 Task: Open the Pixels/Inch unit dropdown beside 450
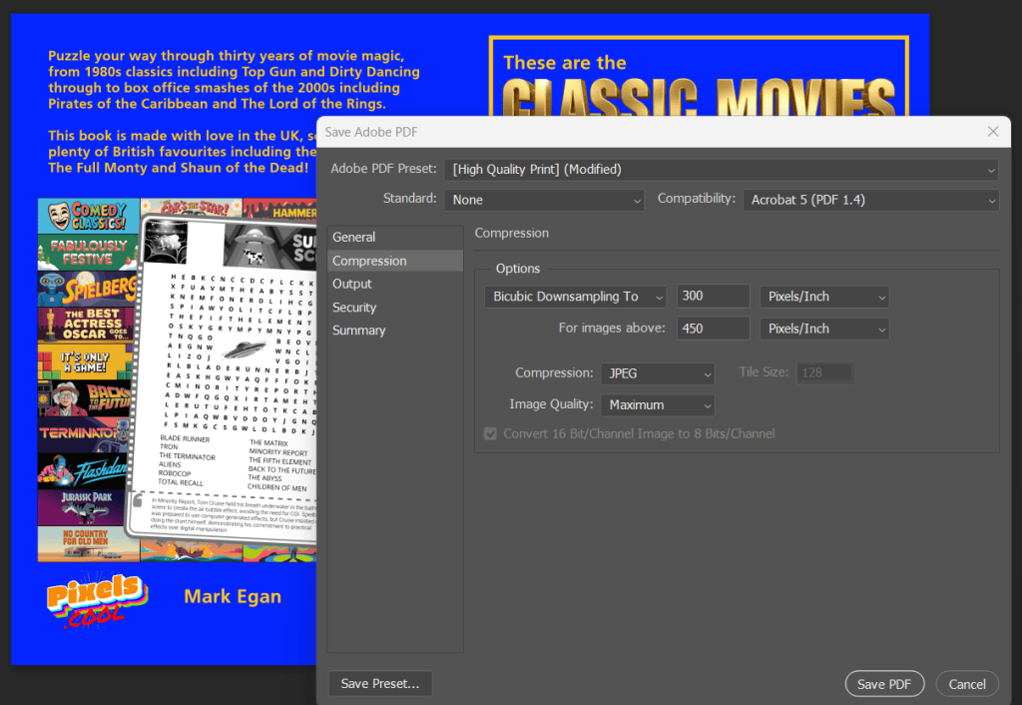pyautogui.click(x=823, y=329)
